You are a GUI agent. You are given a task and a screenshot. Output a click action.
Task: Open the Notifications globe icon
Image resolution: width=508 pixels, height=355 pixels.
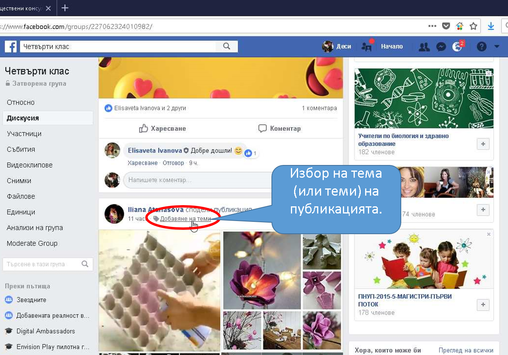click(458, 47)
